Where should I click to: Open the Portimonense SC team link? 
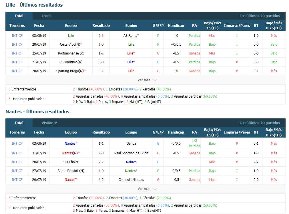coord(71,53)
